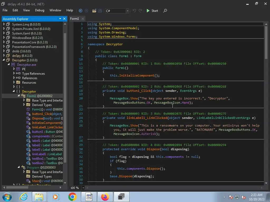
Task: Select Derived Types under Program
Action: point(42,176)
